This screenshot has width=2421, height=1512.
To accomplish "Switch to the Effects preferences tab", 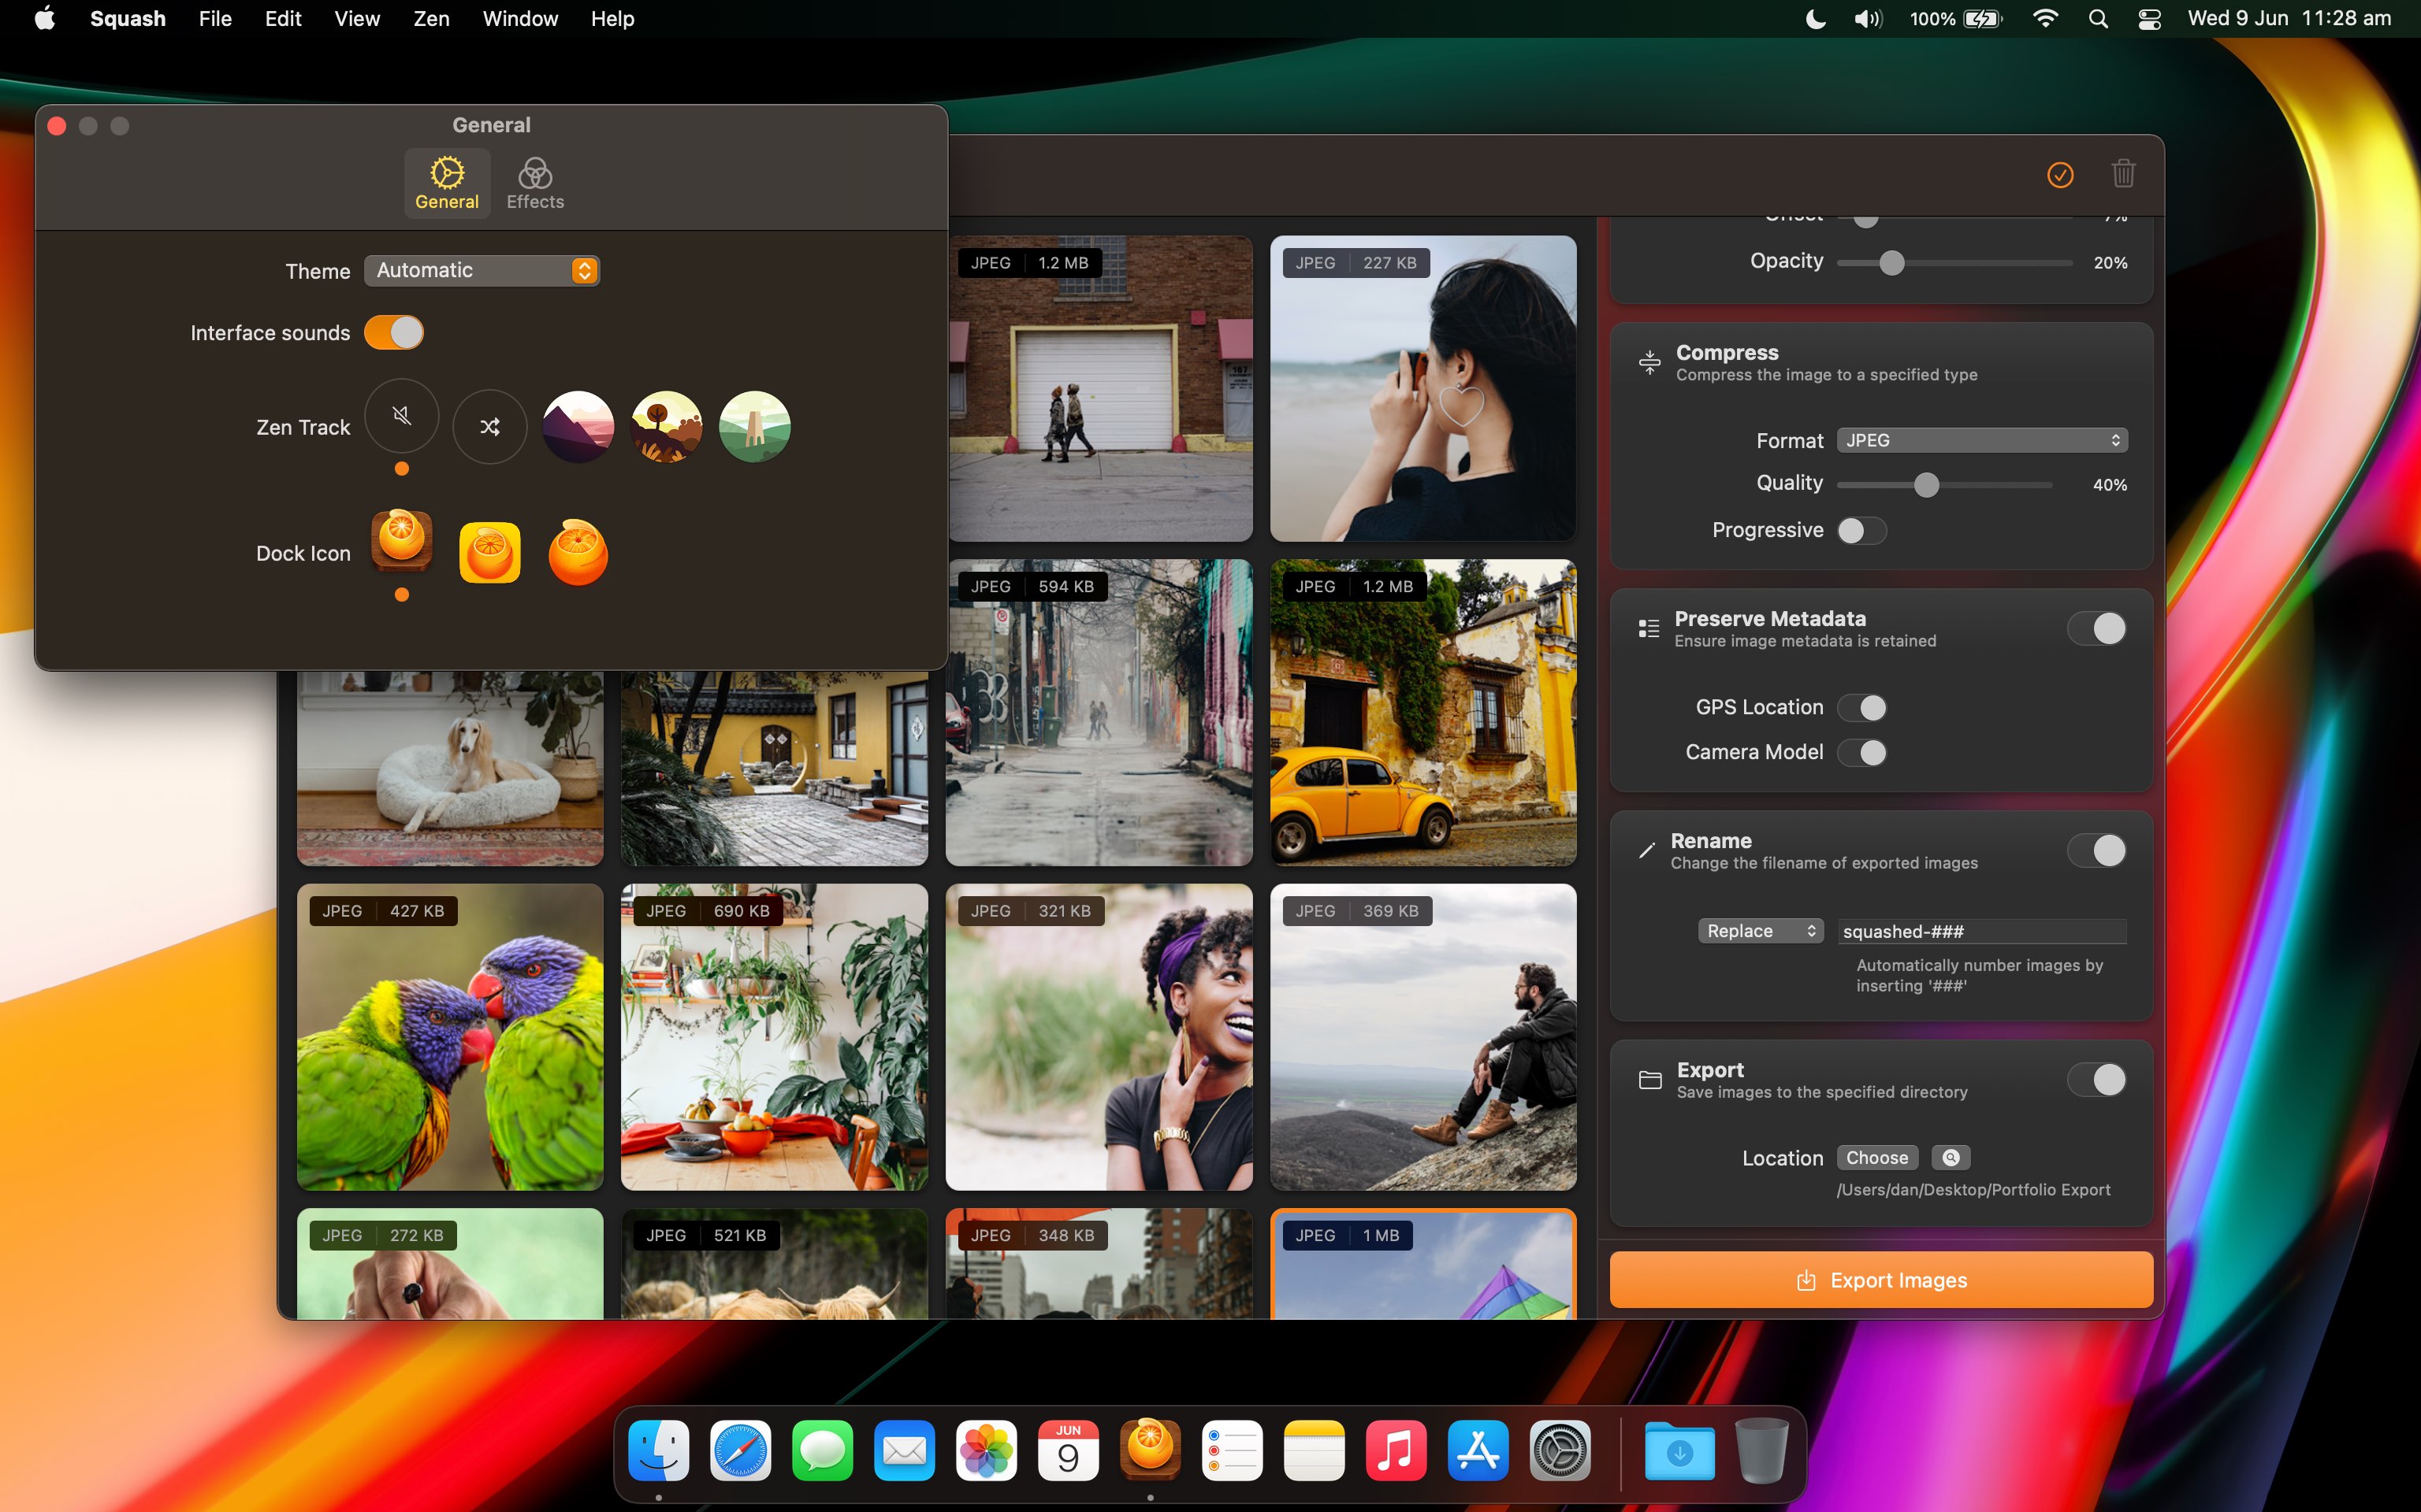I will tap(535, 183).
